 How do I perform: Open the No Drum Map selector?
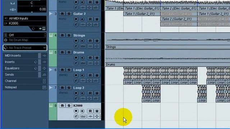25,40
